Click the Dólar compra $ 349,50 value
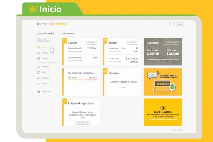This screenshot has height=142, width=213. pyautogui.click(x=153, y=54)
